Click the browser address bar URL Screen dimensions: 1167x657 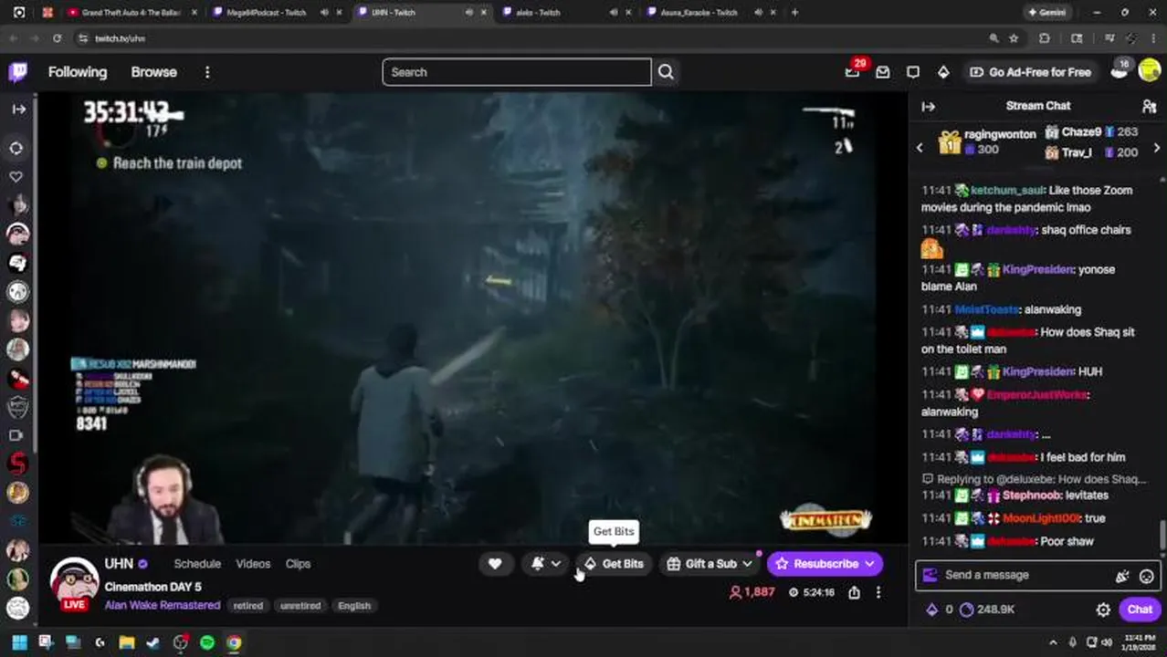click(121, 38)
